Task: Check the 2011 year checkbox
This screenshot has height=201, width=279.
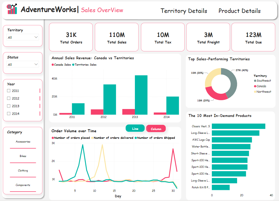Action: 9,91
